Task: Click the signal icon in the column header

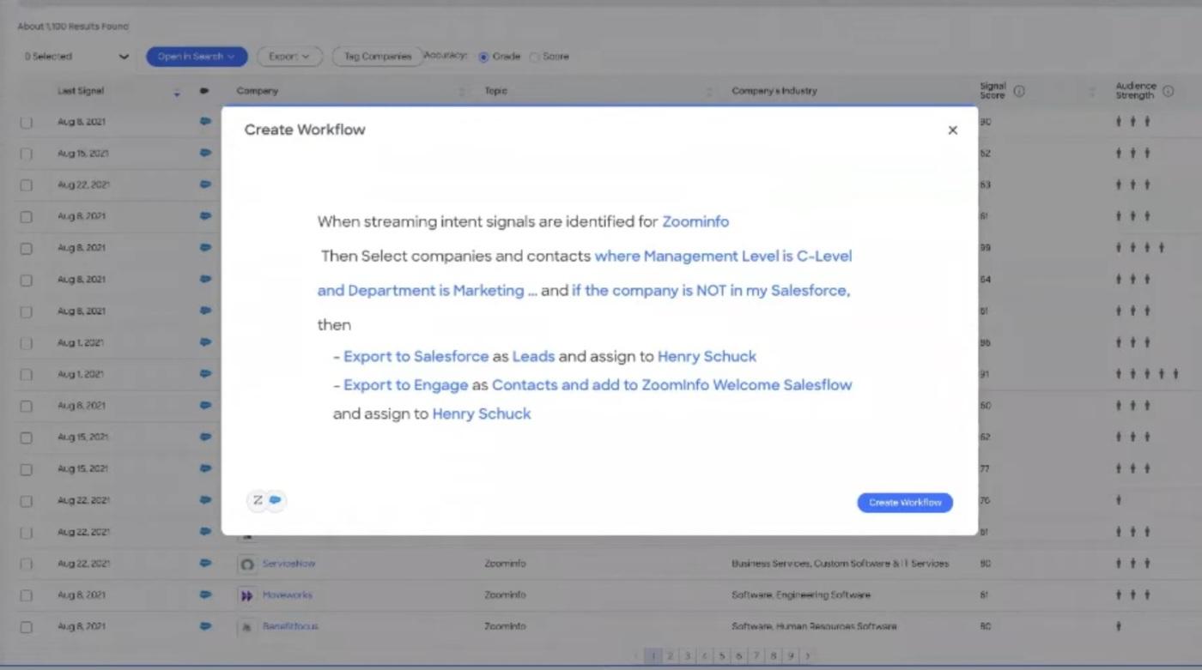Action: pos(204,91)
